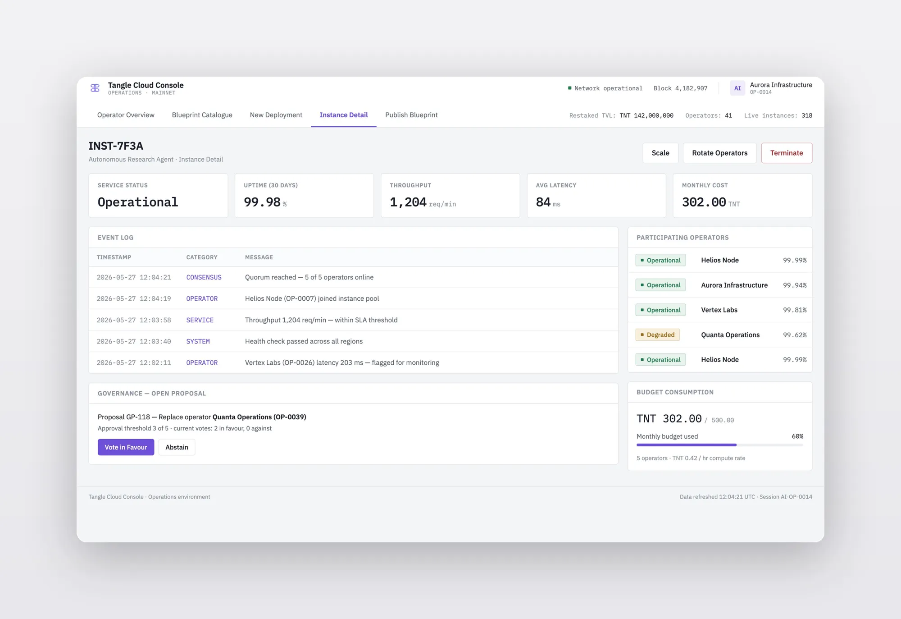Click timestamp 2026-05-27 12:04:21
The image size is (901, 619).
(x=134, y=277)
